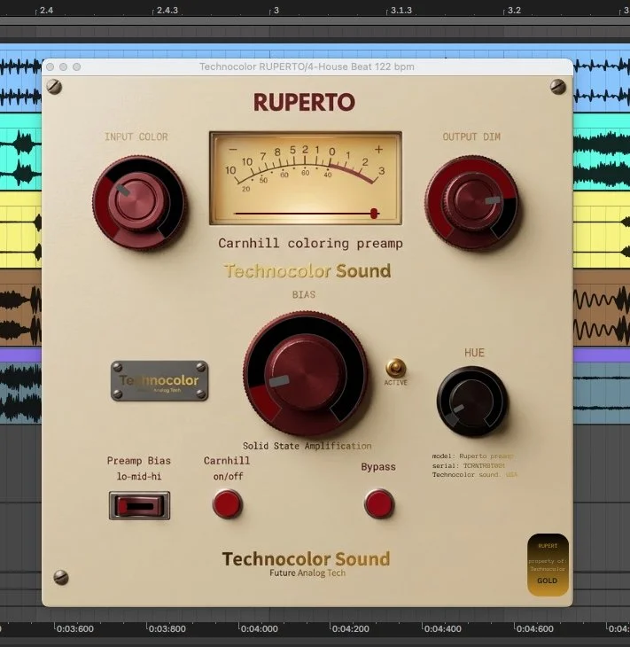Screen dimensions: 630x647
Task: Click 0:03:600 on the bottom time ruler
Action: pos(74,629)
